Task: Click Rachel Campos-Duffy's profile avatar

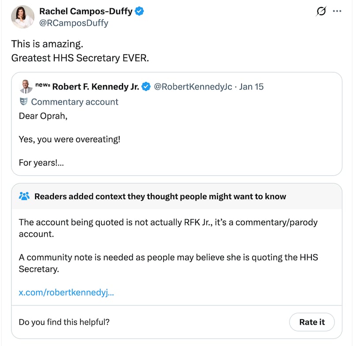Action: click(x=22, y=17)
